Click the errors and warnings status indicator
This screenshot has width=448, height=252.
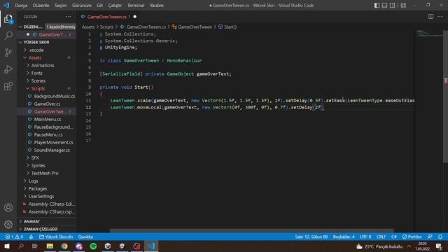coord(14,237)
